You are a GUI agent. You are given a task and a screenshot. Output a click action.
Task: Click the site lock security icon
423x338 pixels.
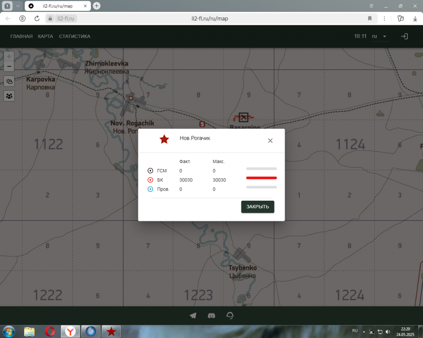(50, 18)
